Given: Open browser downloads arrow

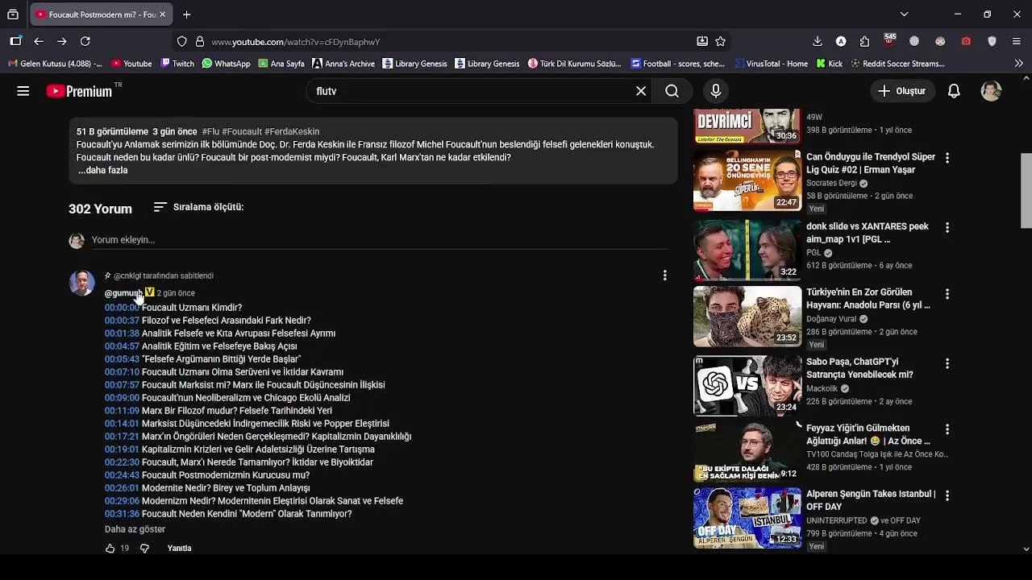Looking at the screenshot, I should (x=818, y=41).
